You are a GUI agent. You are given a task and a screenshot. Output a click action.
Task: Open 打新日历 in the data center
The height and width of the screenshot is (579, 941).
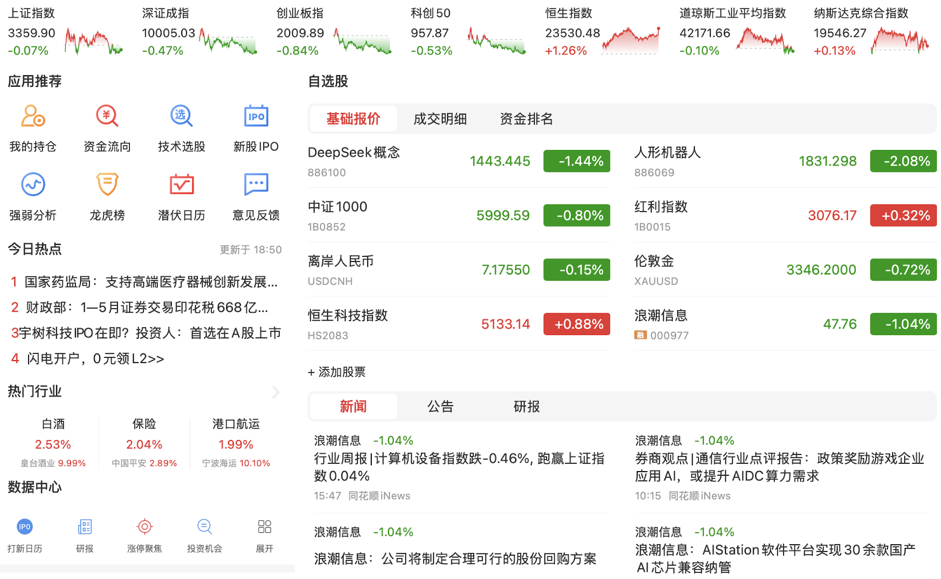[24, 527]
